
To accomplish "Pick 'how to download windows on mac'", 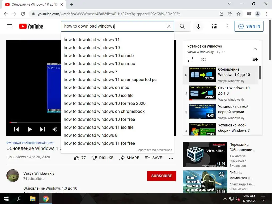I will 117,88.
